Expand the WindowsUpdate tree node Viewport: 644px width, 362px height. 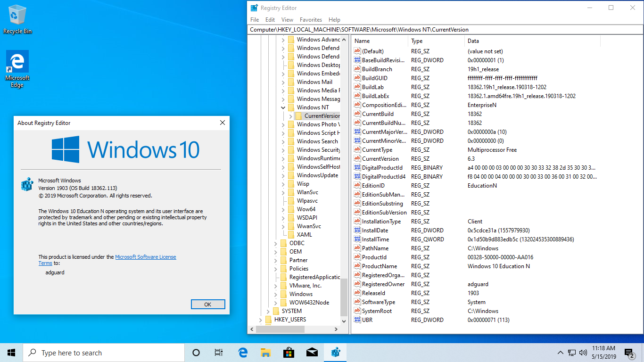pyautogui.click(x=283, y=175)
